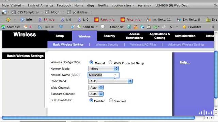The width and height of the screenshot is (218, 122).
Task: Open the Wireless MAC Filter sub-tab
Action: pos(143,45)
